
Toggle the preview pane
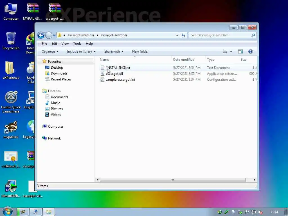(x=240, y=51)
